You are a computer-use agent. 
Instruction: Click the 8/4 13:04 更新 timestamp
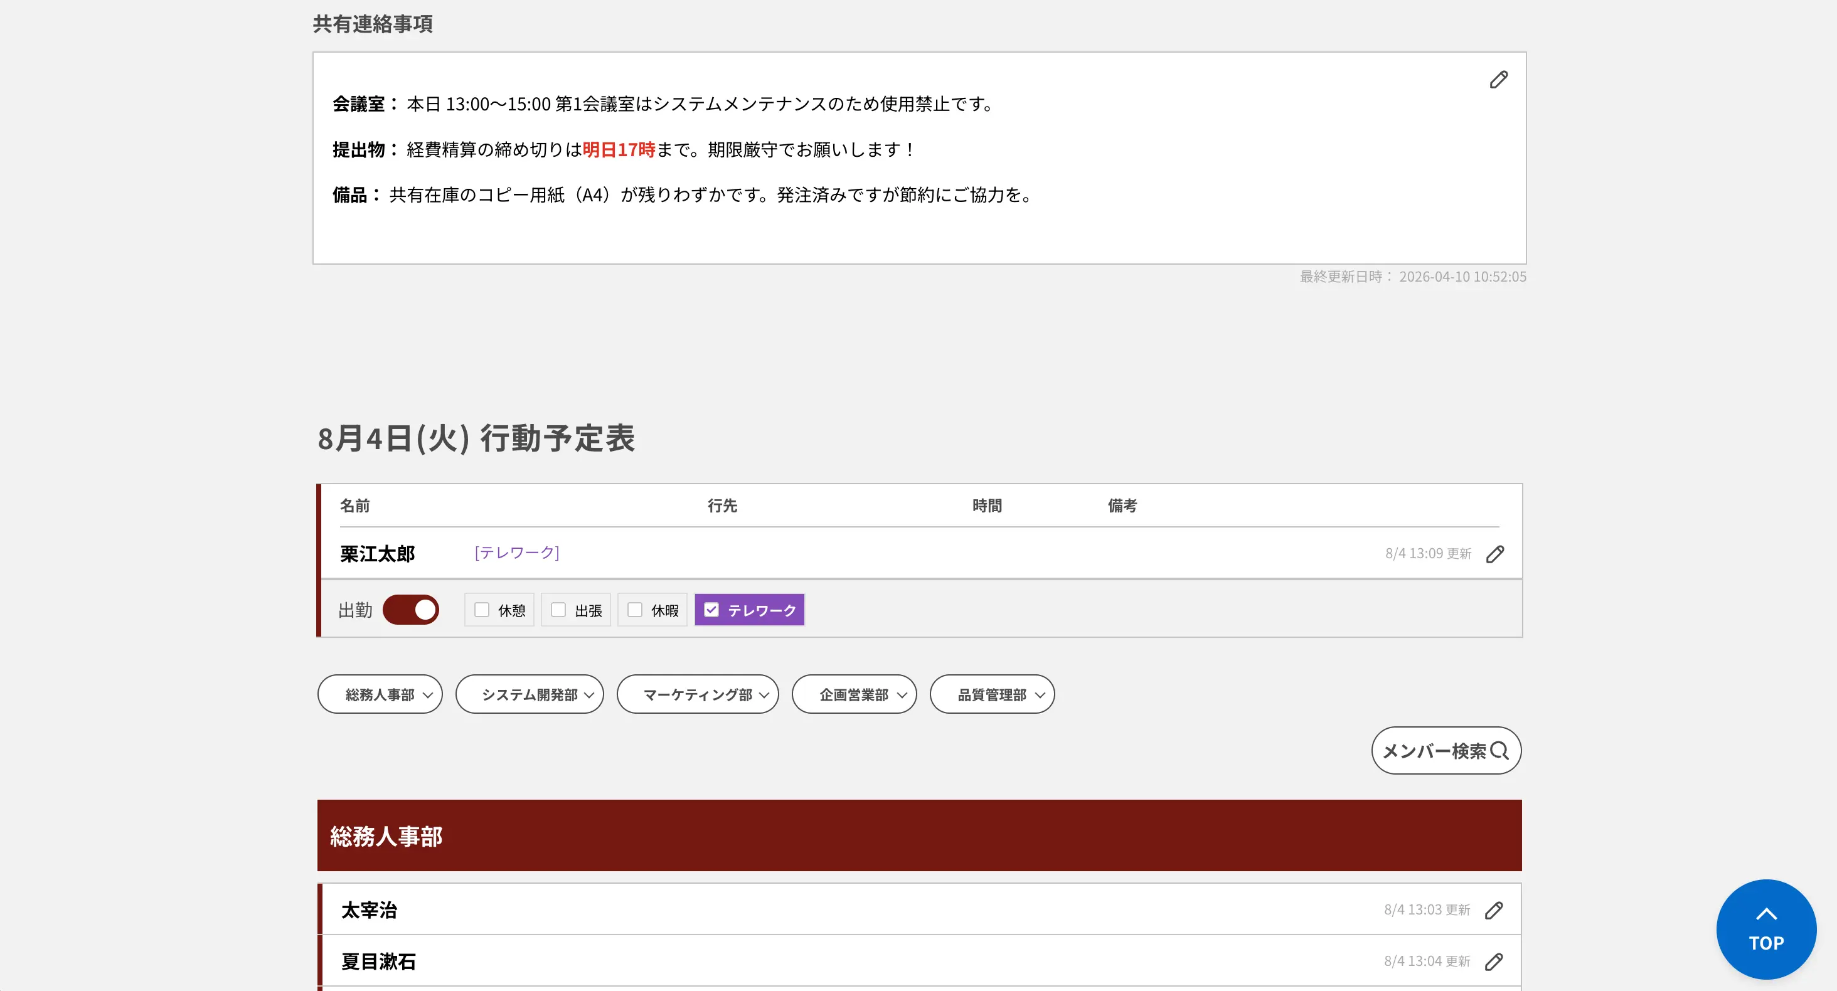(x=1427, y=962)
